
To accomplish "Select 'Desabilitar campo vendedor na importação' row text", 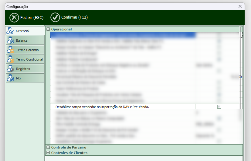I will 102,107.
